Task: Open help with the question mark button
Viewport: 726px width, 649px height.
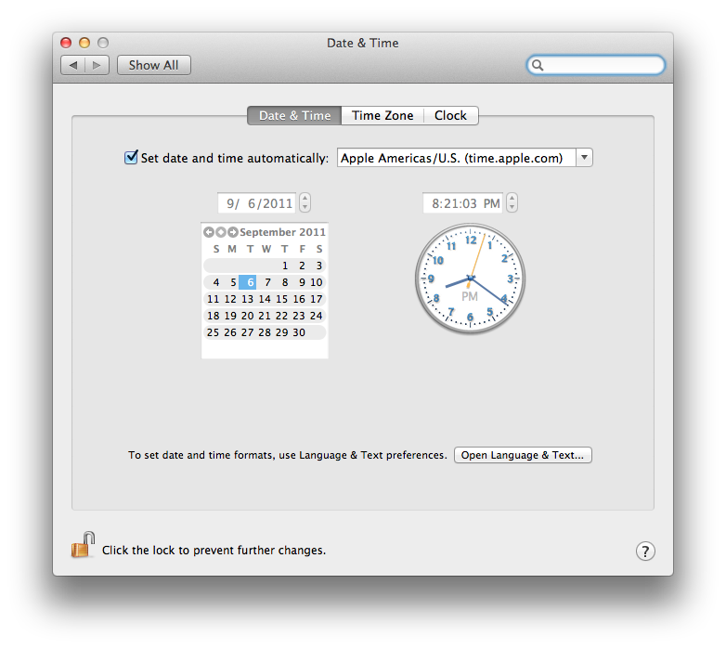Action: (645, 551)
